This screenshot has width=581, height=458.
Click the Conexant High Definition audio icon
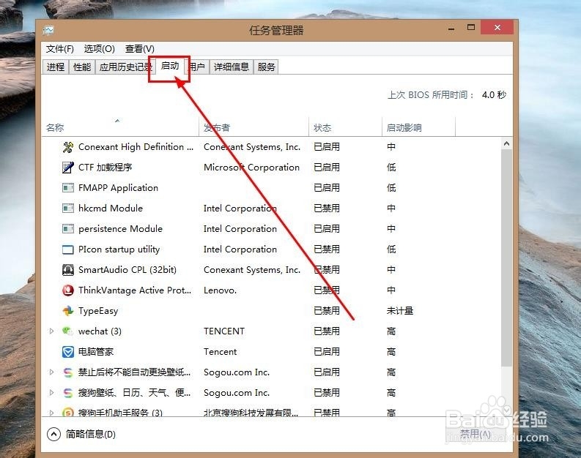click(x=68, y=147)
